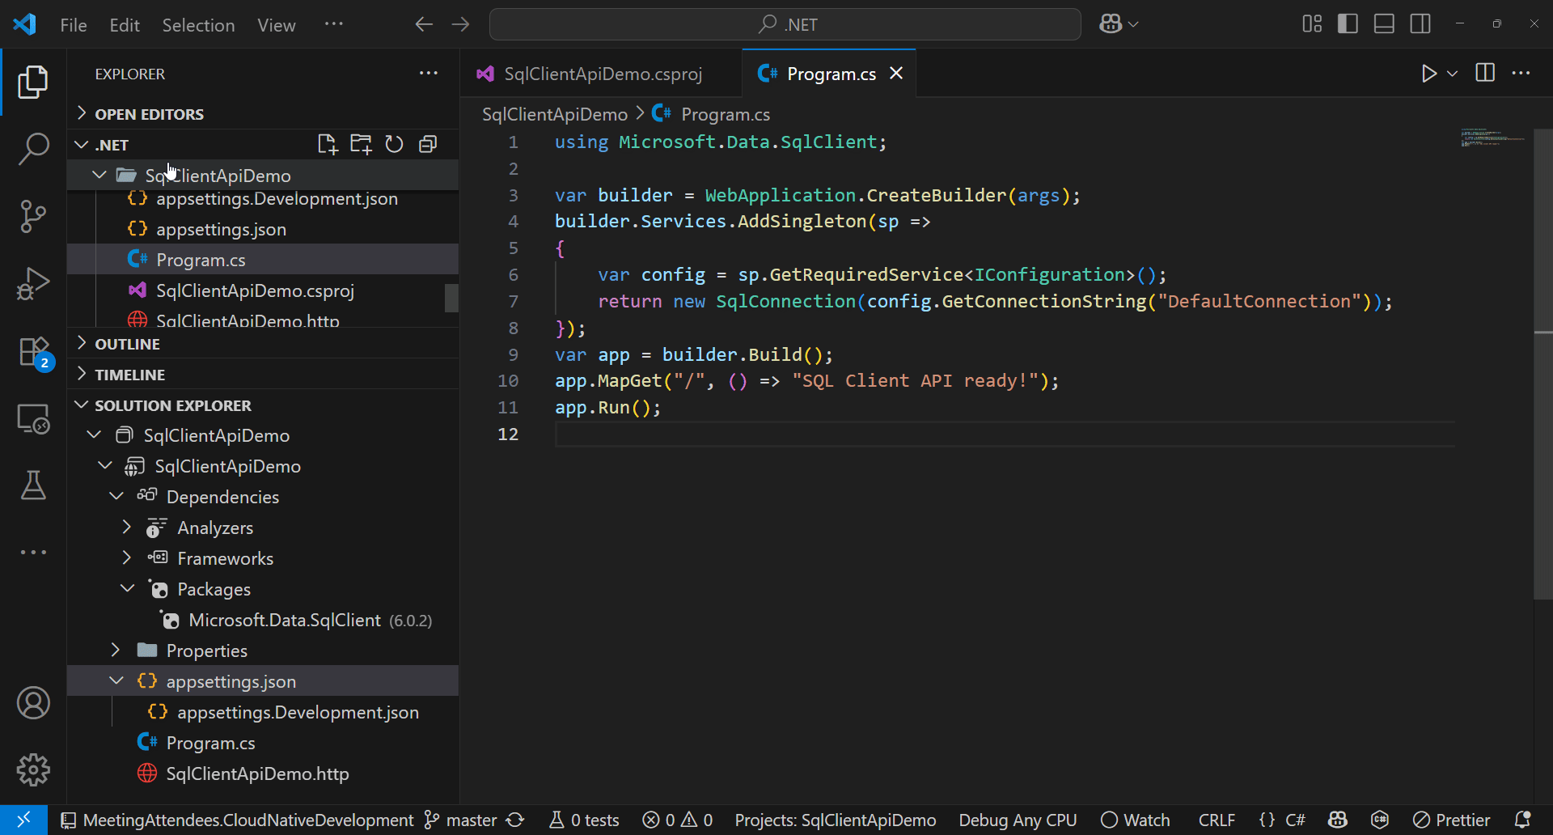Click the editor vertical scrollbar
Viewport: 1553px width, 835px height.
click(x=1542, y=364)
